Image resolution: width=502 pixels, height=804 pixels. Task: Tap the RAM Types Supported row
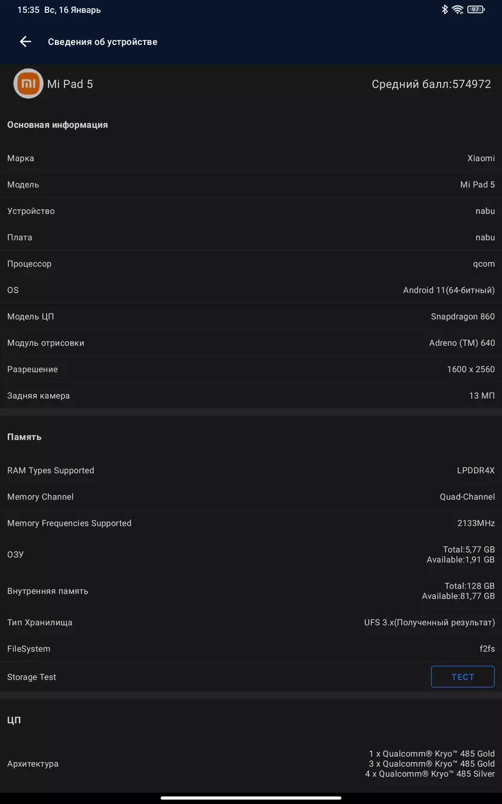click(x=251, y=471)
